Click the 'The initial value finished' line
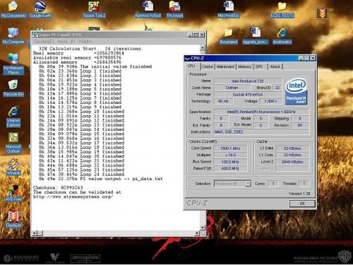 pos(95,66)
